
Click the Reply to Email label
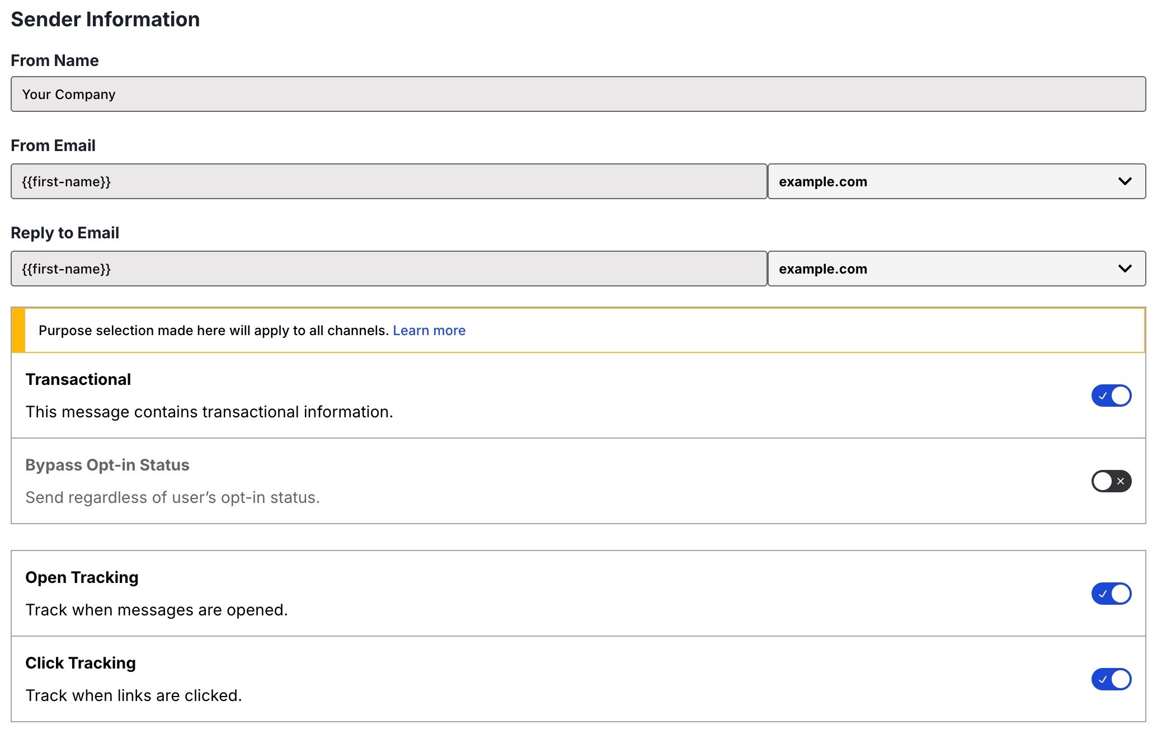tap(65, 233)
